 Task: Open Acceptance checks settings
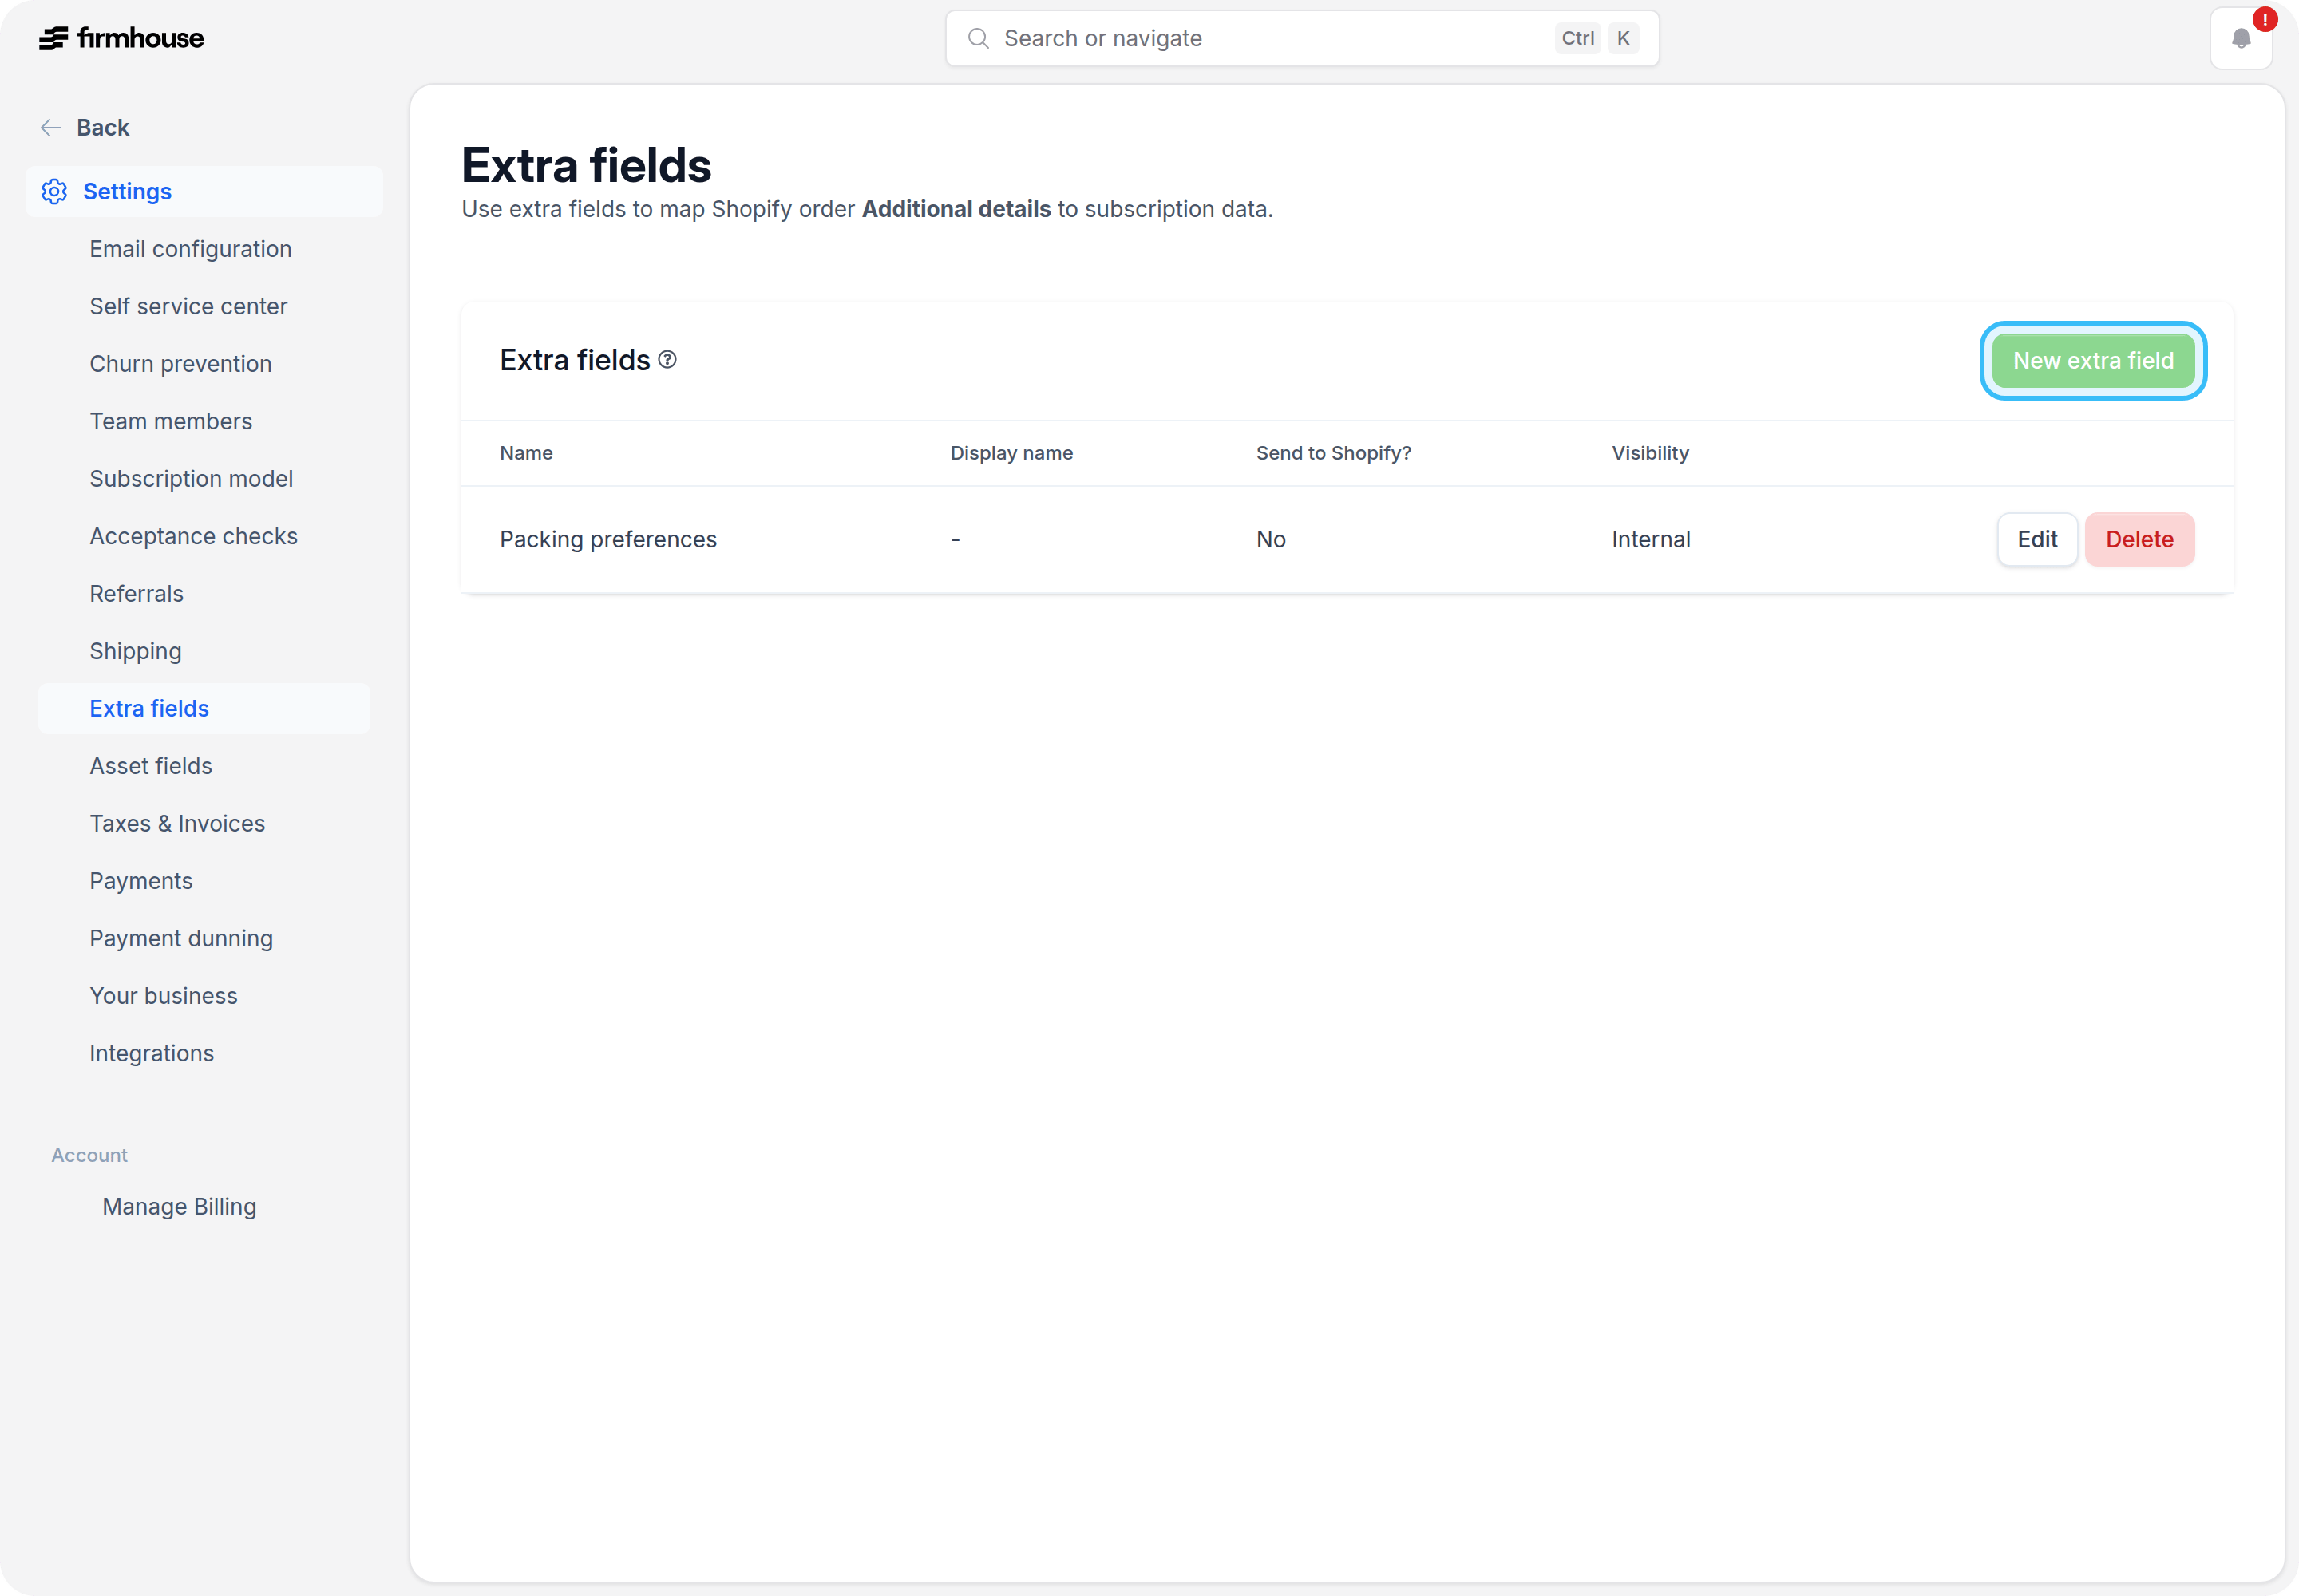193,536
